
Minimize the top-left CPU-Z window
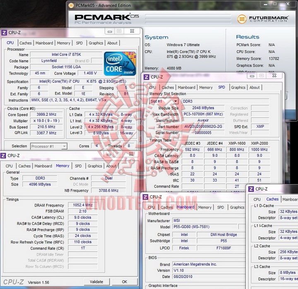[x=110, y=31]
